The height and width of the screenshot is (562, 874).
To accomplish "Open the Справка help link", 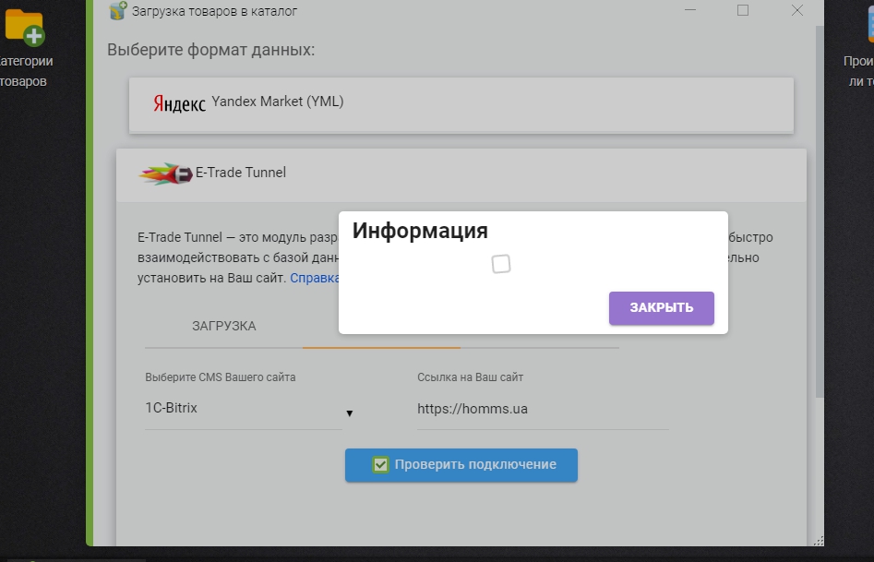I will [x=315, y=278].
